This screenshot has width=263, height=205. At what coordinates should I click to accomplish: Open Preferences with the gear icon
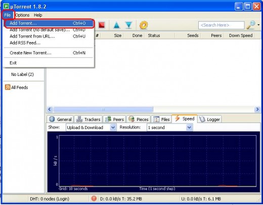[x=144, y=25]
